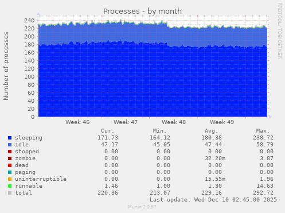Click the 100 y-axis tick label
This screenshot has height=213, width=285.
pyautogui.click(x=29, y=76)
